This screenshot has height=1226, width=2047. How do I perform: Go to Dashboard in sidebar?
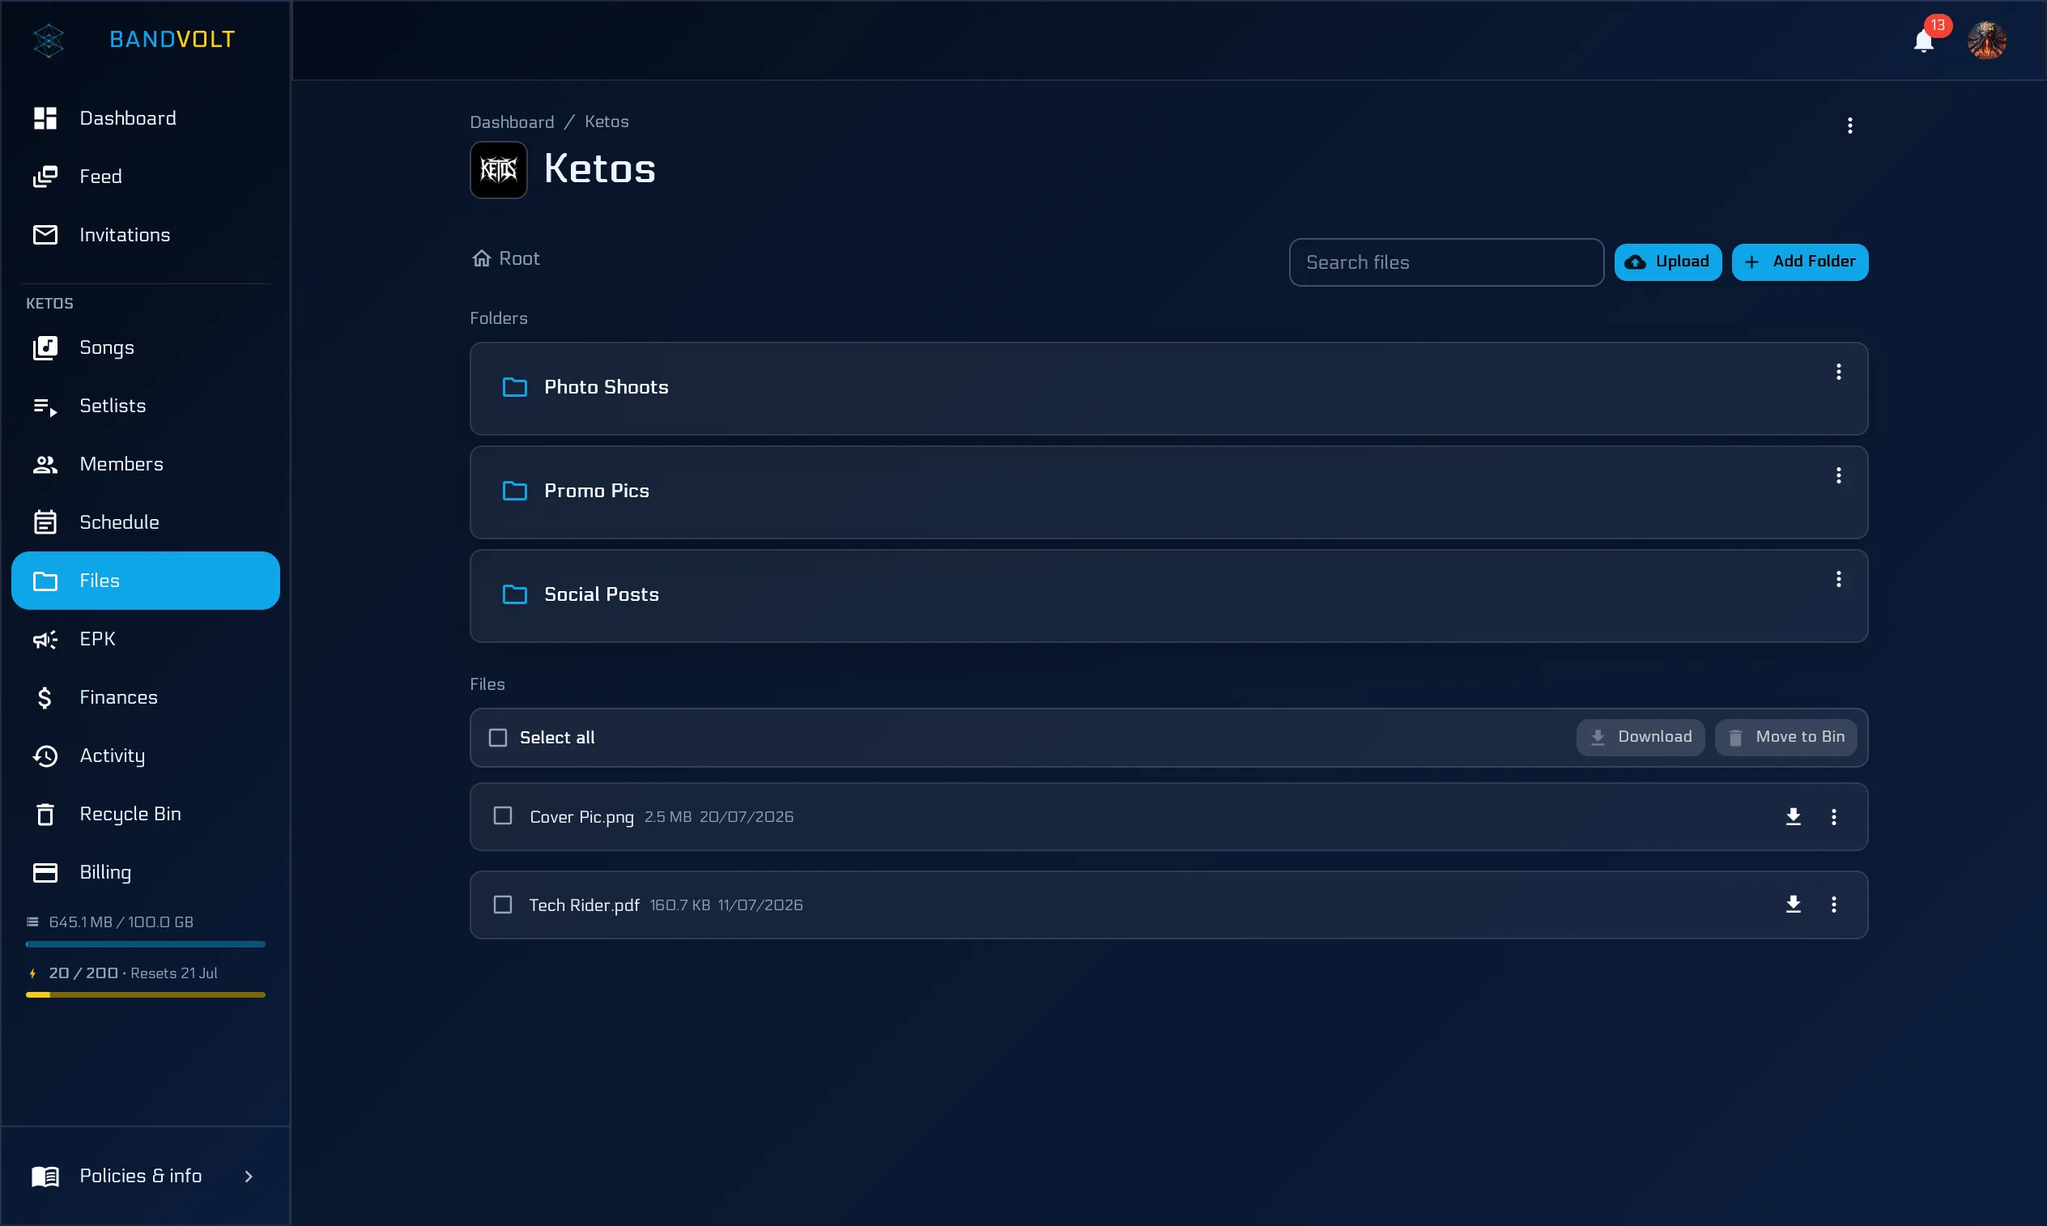click(146, 118)
